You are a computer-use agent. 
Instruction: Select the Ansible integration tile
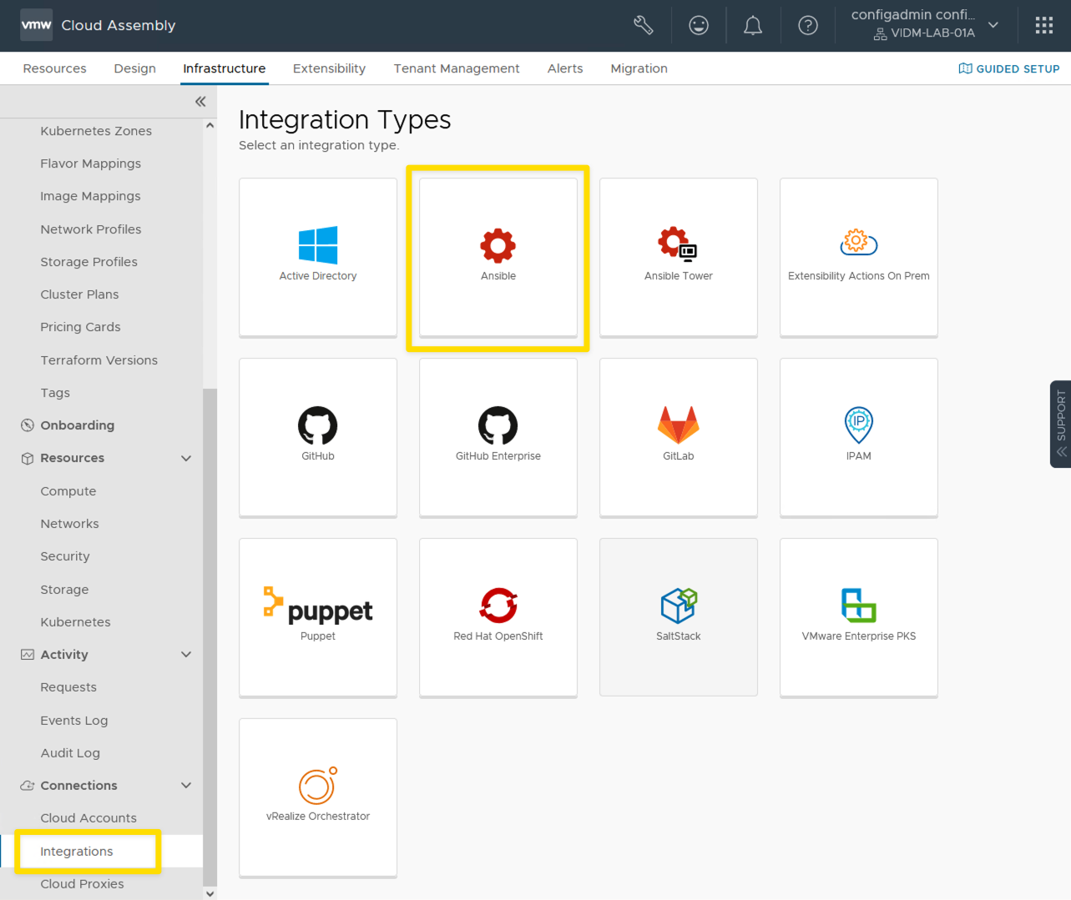pos(498,257)
